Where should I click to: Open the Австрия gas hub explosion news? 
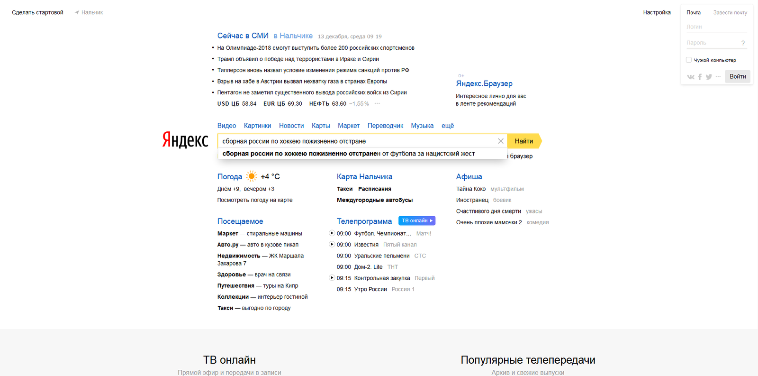point(302,81)
